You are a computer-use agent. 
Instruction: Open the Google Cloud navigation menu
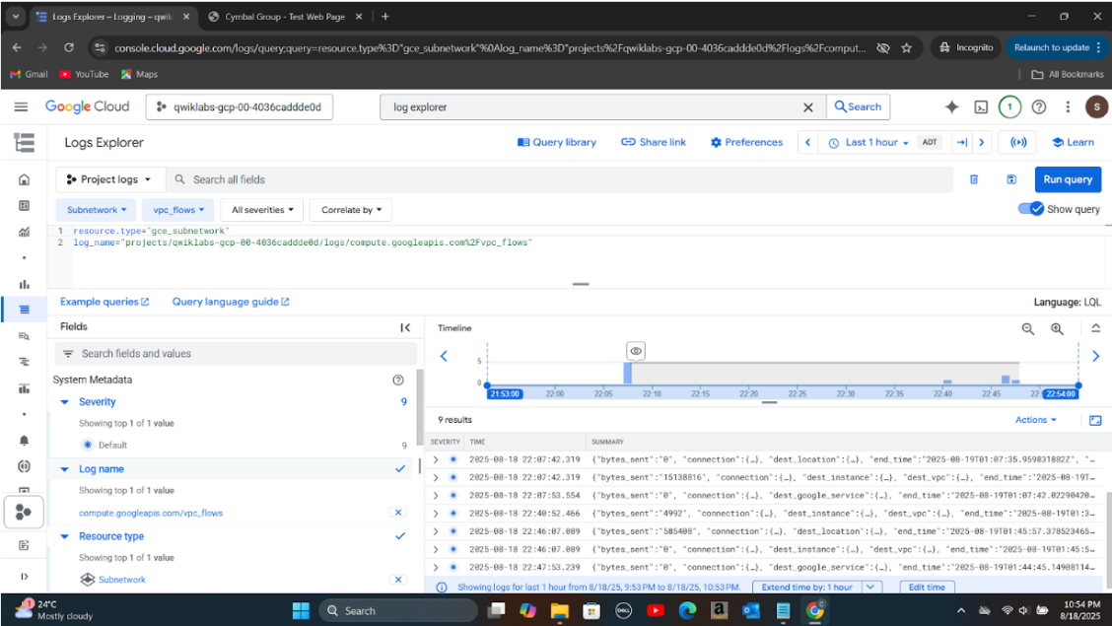point(21,107)
